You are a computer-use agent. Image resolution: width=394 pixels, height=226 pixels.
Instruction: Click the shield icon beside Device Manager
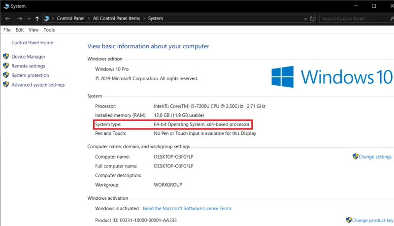tap(6, 56)
